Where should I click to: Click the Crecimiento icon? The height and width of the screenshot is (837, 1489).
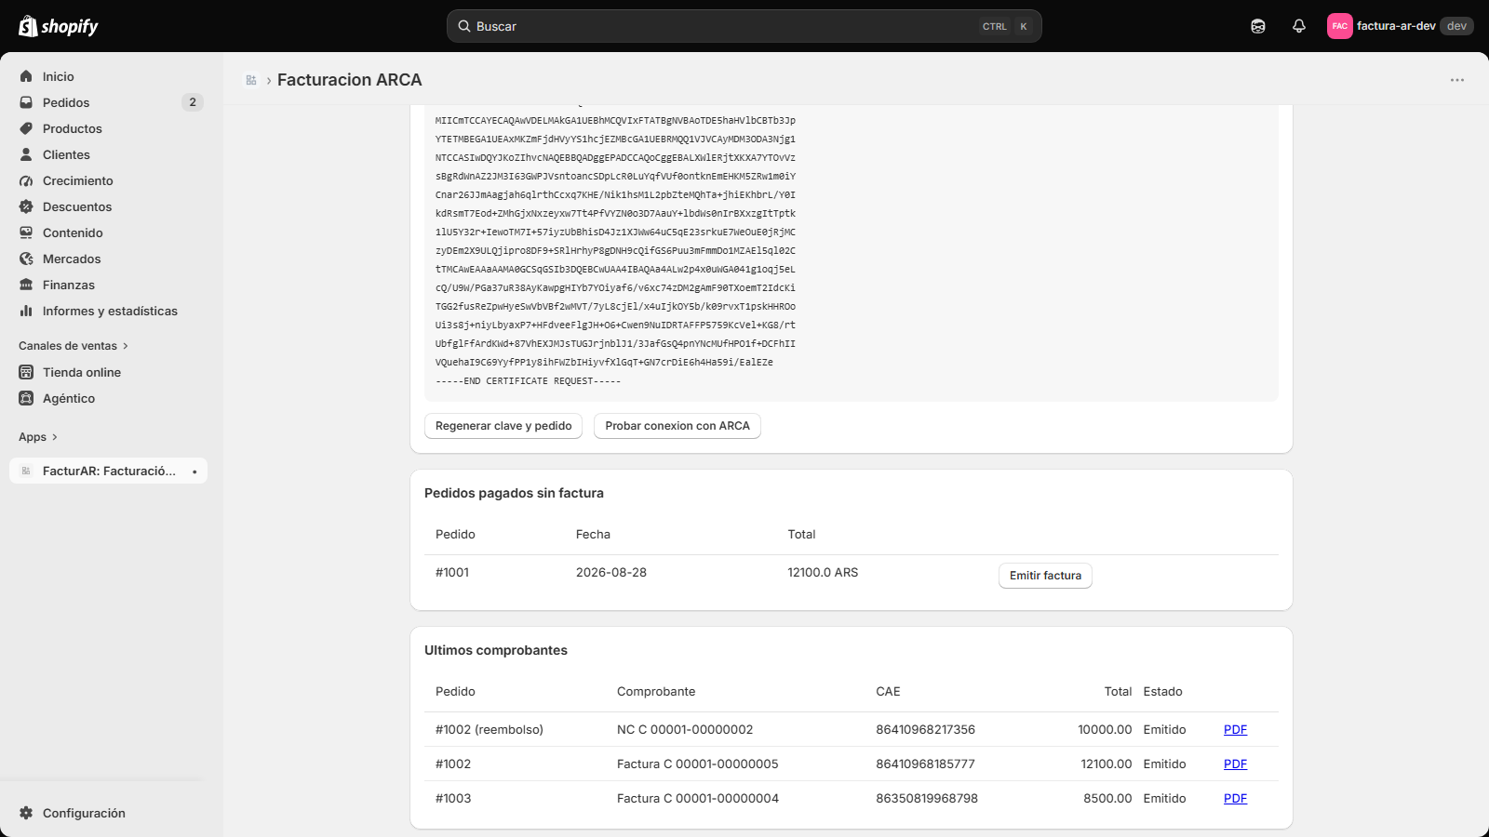point(26,180)
